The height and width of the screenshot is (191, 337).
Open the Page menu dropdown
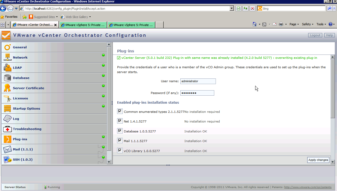click(x=294, y=24)
